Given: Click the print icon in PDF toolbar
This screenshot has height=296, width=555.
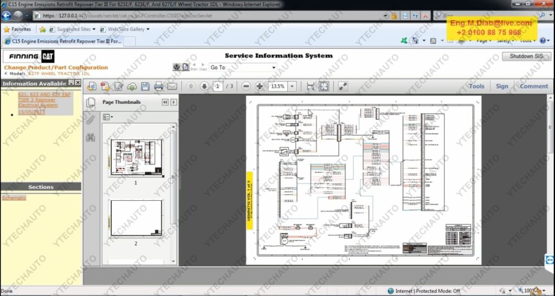Looking at the screenshot, I should (x=159, y=86).
